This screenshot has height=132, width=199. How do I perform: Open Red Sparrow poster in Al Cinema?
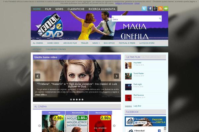(100, 123)
